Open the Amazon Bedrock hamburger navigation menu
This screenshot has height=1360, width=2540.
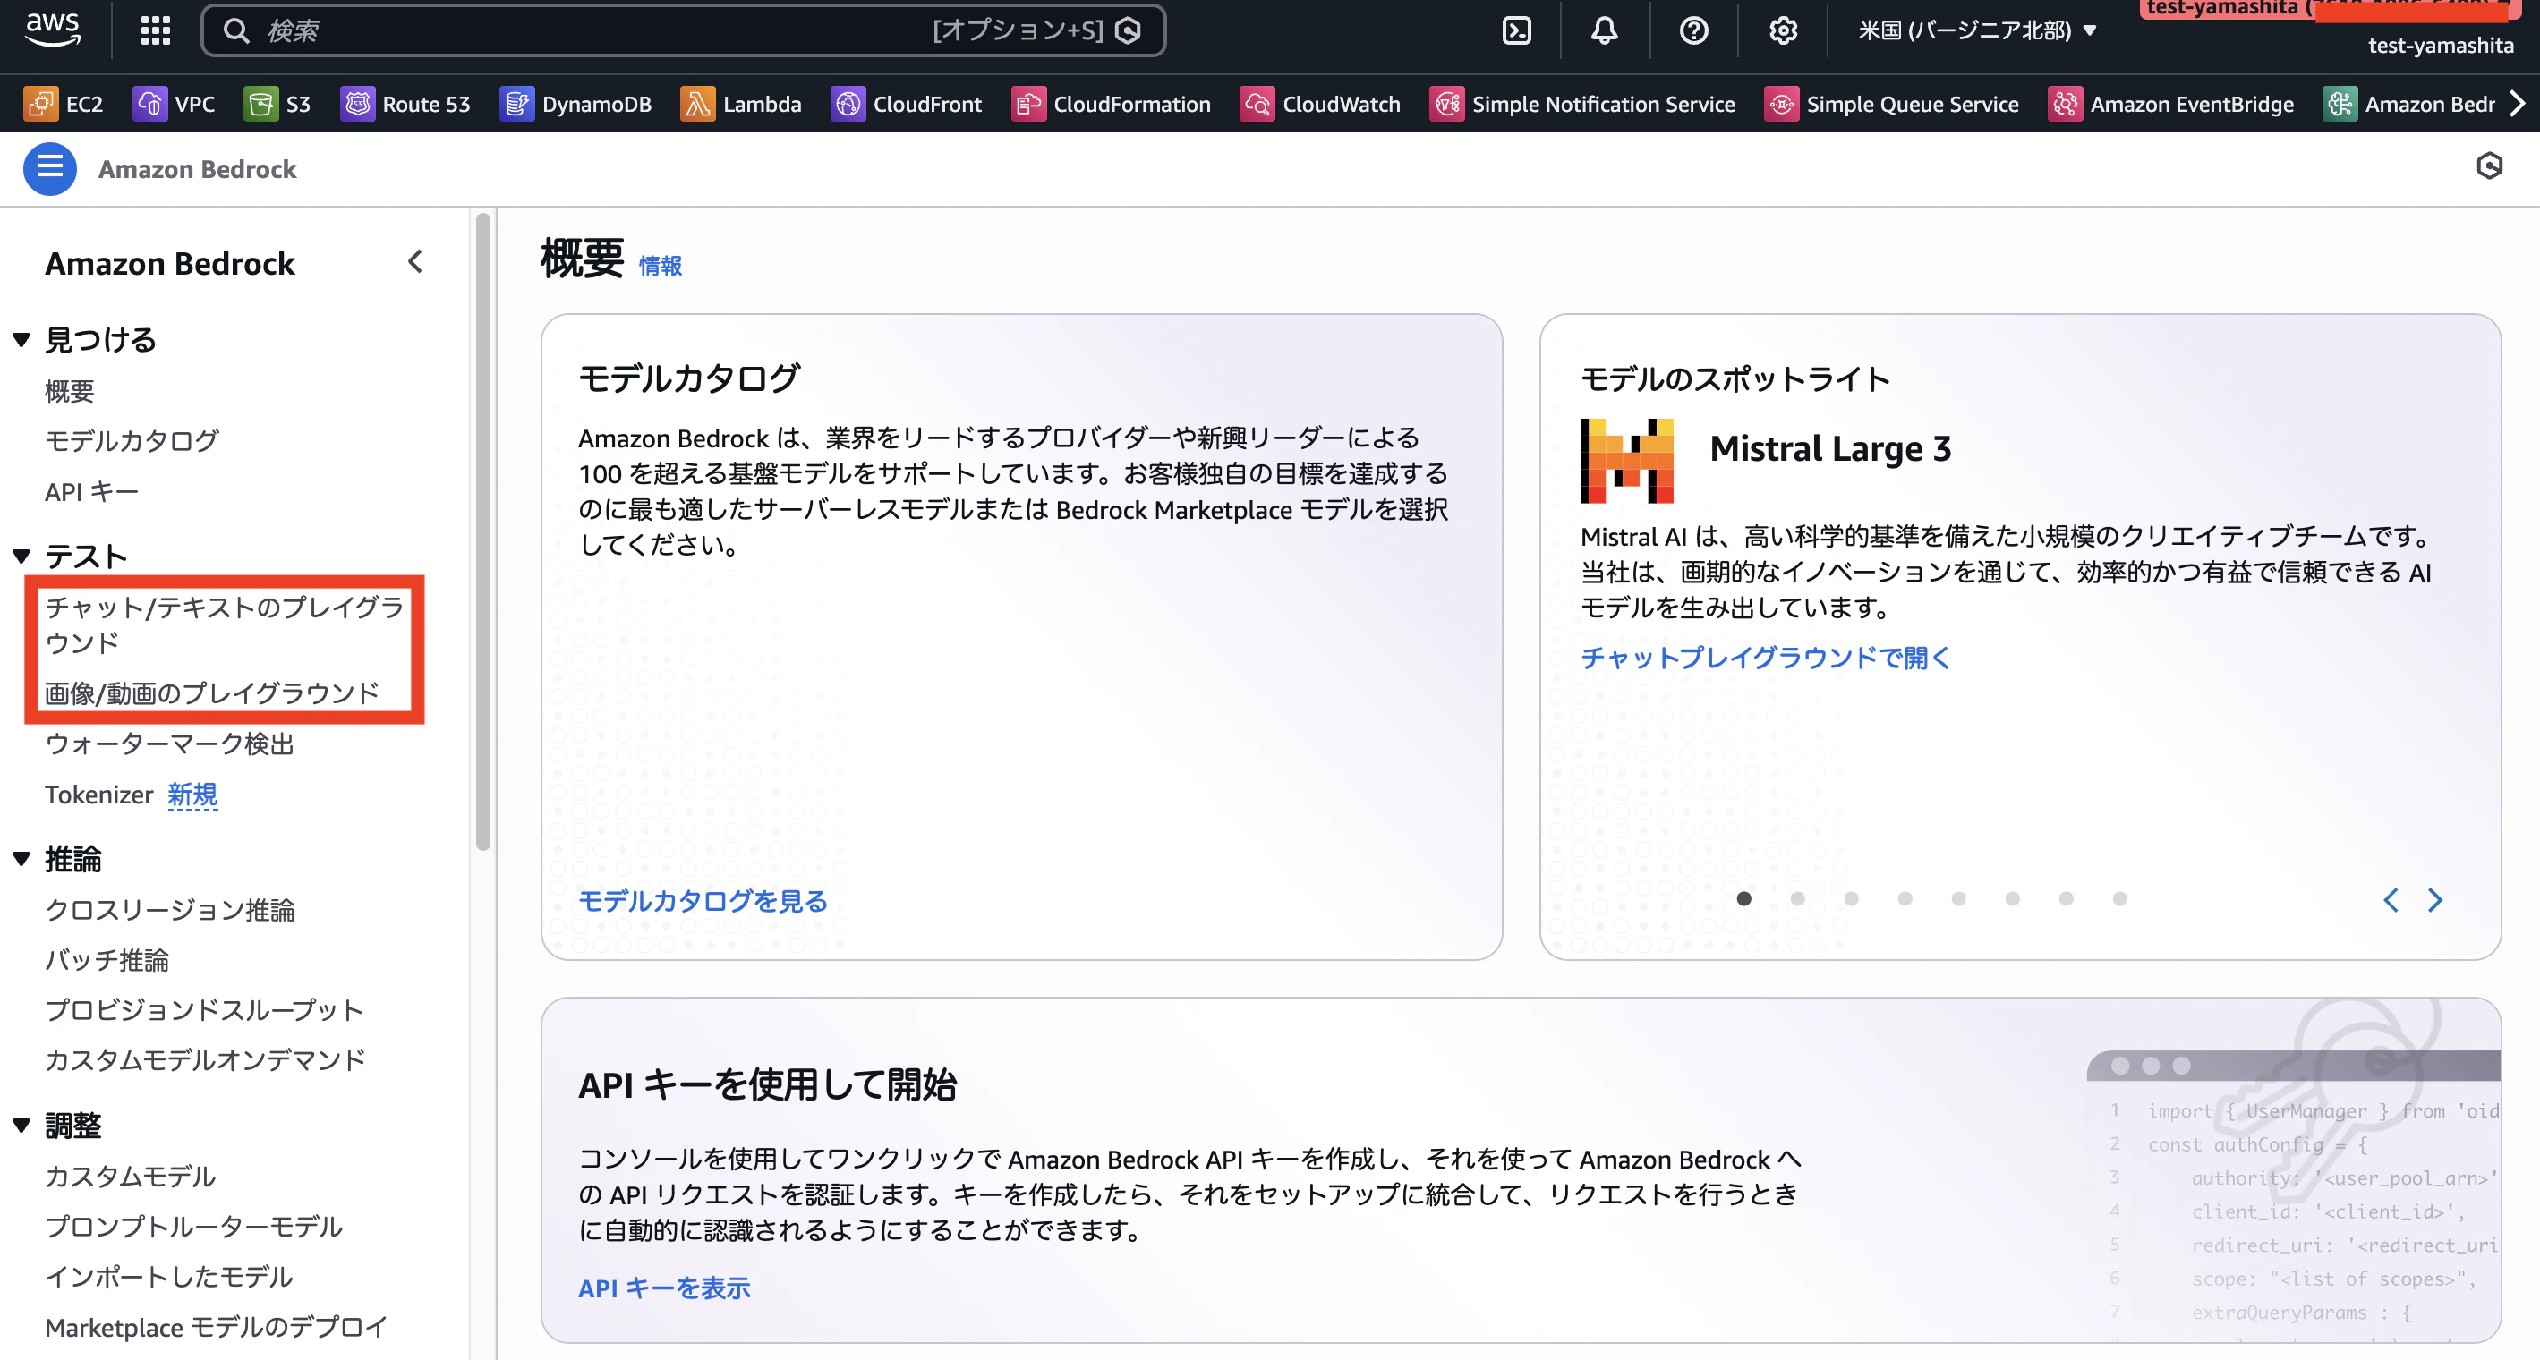coord(49,168)
